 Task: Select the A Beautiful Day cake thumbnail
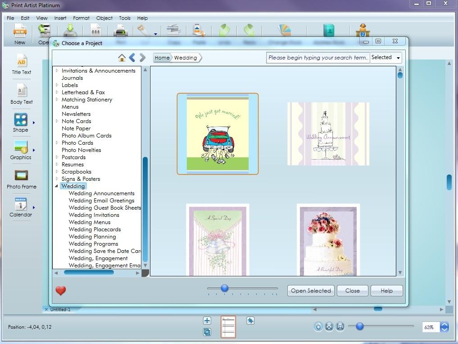(328, 240)
